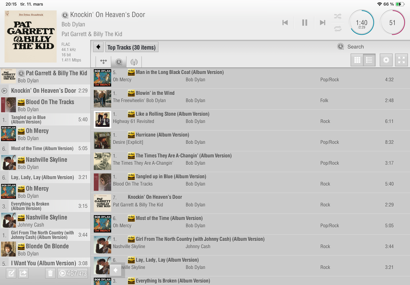This screenshot has width=410, height=285.
Task: Select Like a Rolling Stone (Album Version)
Action: click(x=250, y=120)
